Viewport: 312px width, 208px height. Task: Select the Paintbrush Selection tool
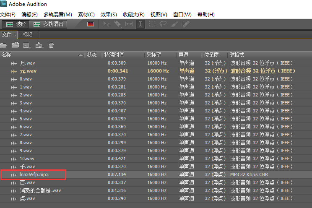click(174, 24)
